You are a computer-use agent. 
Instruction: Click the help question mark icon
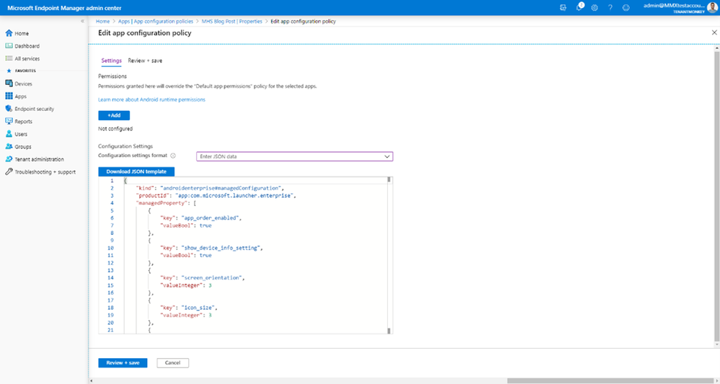pos(610,7)
